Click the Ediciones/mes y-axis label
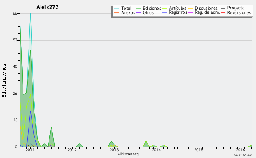This screenshot has width=256, height=158. pos(4,81)
